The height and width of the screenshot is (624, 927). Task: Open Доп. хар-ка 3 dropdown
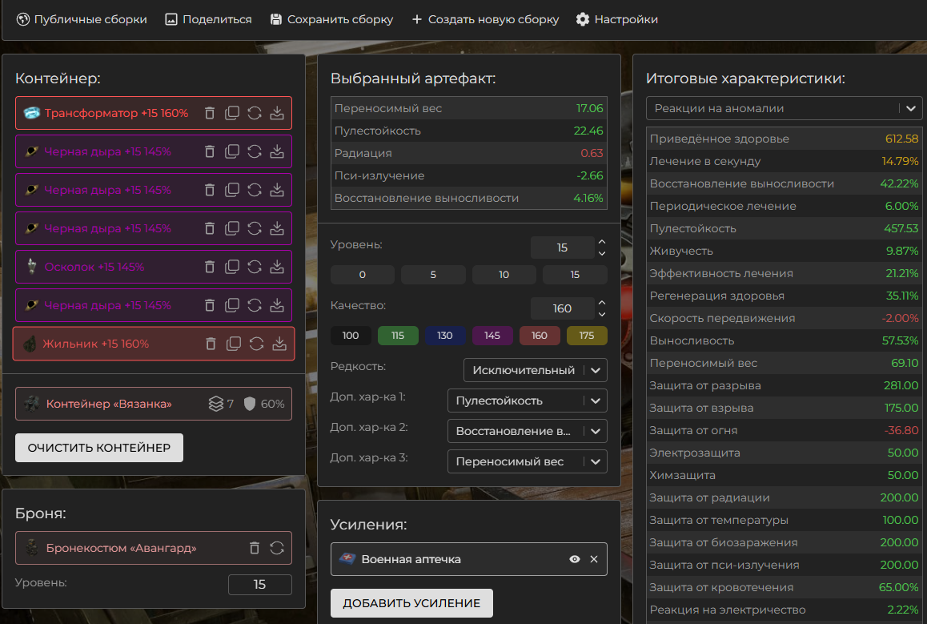click(x=527, y=461)
